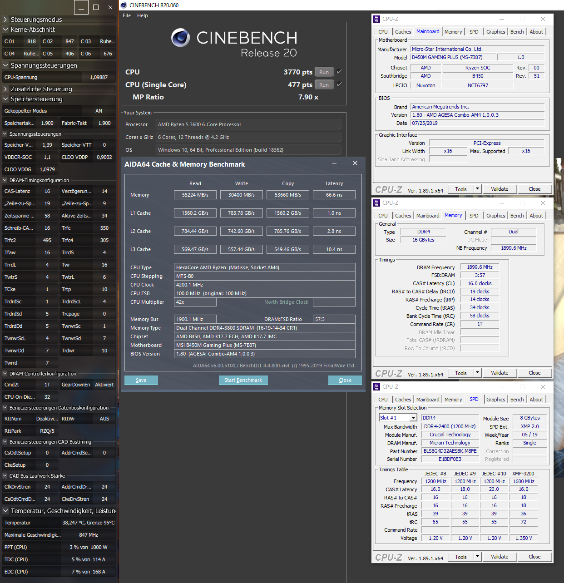Click the L3 Cache Read 569.47 GB/s field

195,249
